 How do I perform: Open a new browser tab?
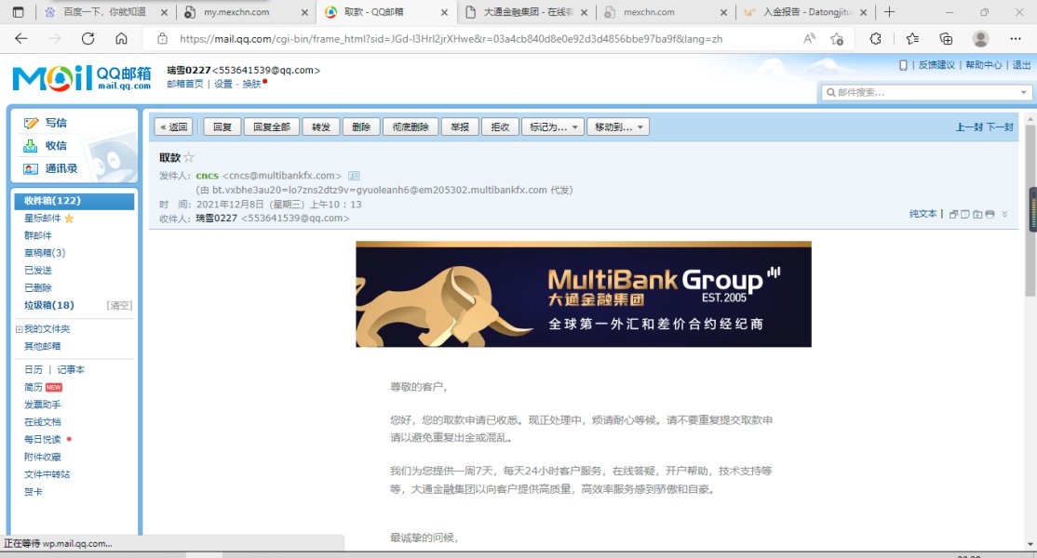[890, 12]
